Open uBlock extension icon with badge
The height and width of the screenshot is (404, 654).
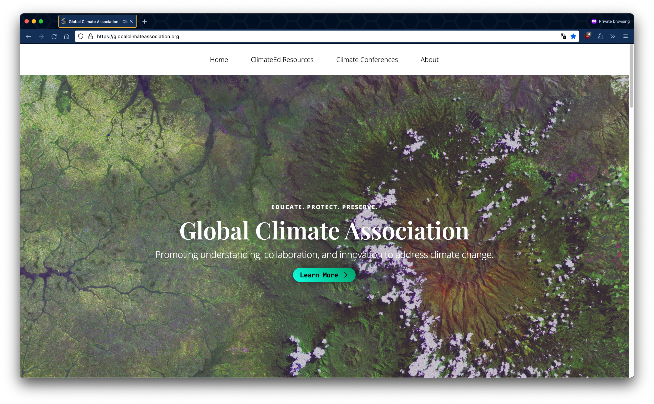point(587,36)
